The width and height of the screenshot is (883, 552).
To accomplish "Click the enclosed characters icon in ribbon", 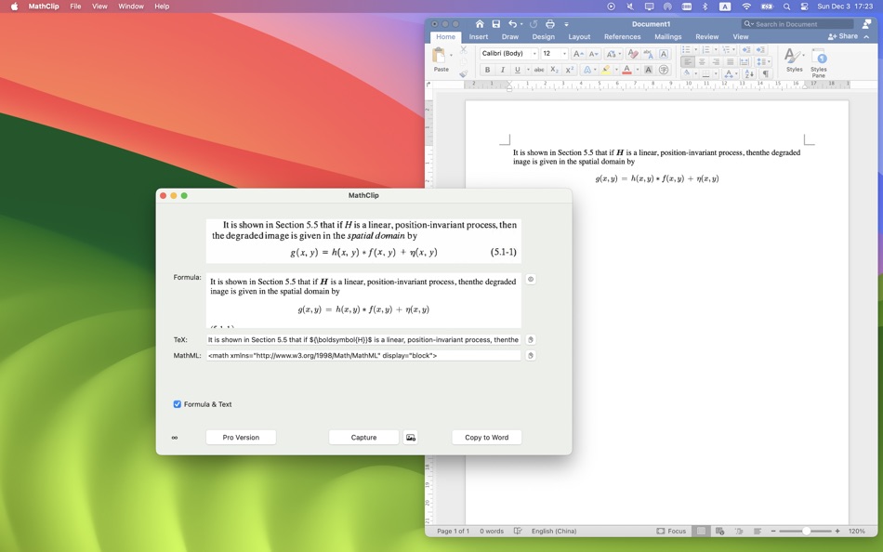I will coord(664,70).
